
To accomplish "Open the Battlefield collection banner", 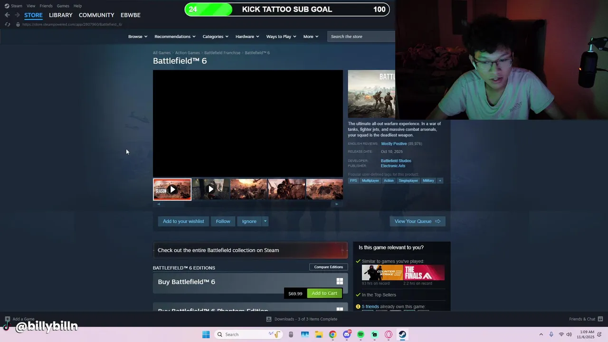I will (x=250, y=250).
